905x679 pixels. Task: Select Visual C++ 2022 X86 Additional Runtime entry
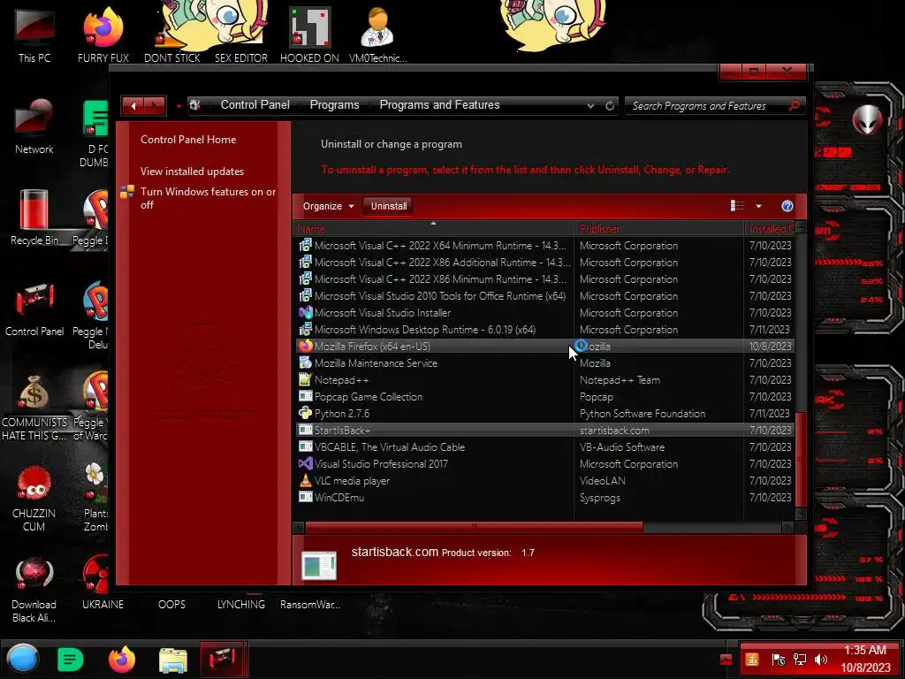point(544,262)
